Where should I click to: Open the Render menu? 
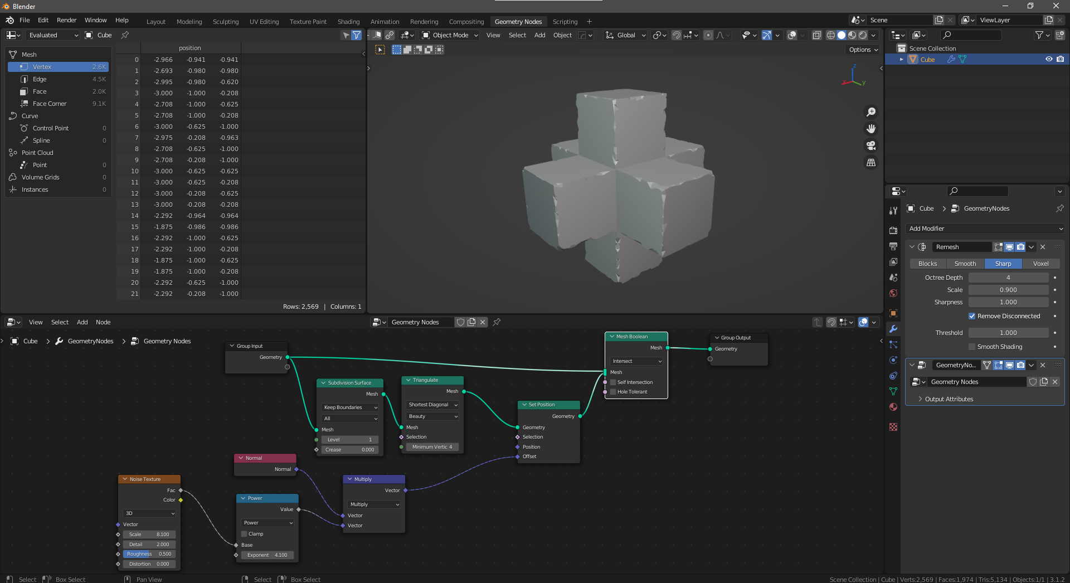[66, 20]
